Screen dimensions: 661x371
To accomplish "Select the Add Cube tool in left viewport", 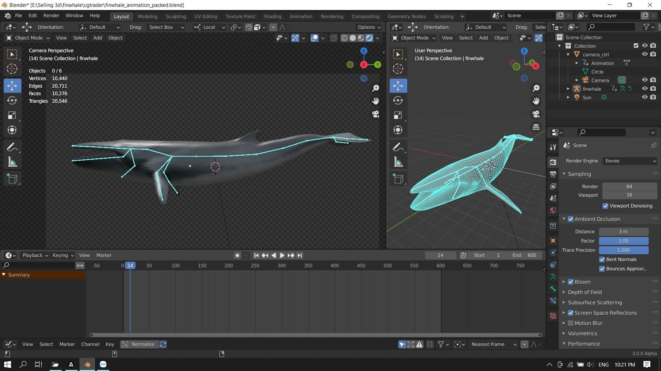I will (x=12, y=179).
